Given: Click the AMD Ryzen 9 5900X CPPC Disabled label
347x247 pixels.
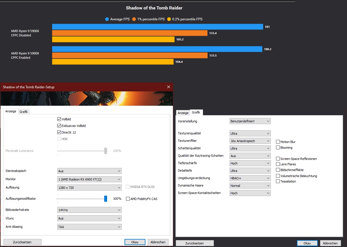Looking at the screenshot, I should [x=25, y=33].
